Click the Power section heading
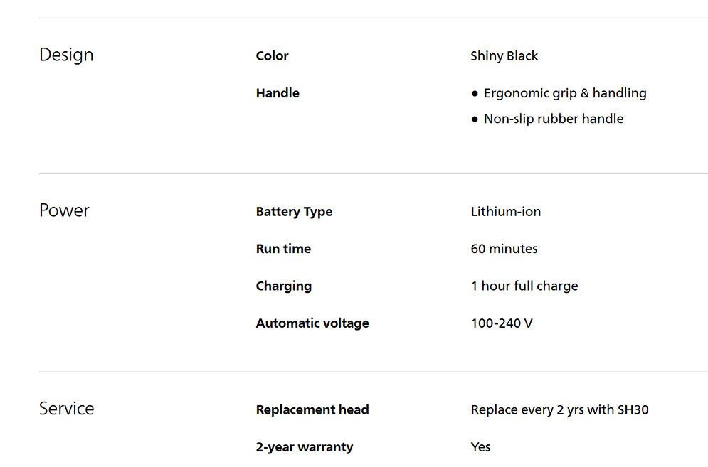708x467 pixels. pos(64,211)
